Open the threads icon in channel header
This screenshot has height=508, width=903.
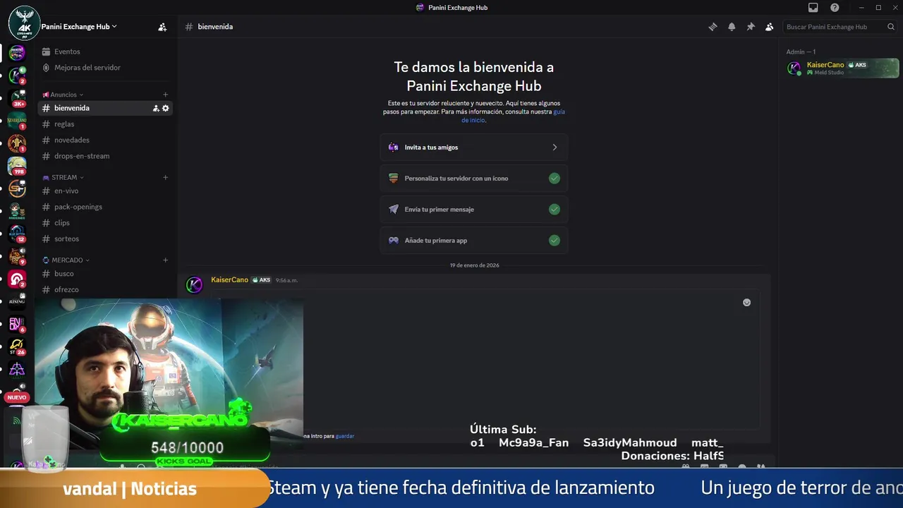[x=713, y=27]
